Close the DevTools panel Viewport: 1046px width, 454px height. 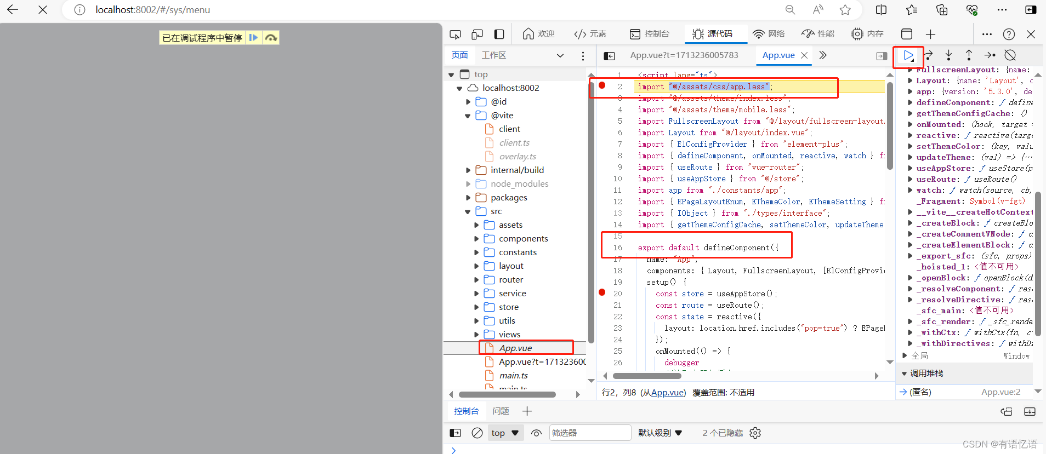[1031, 34]
